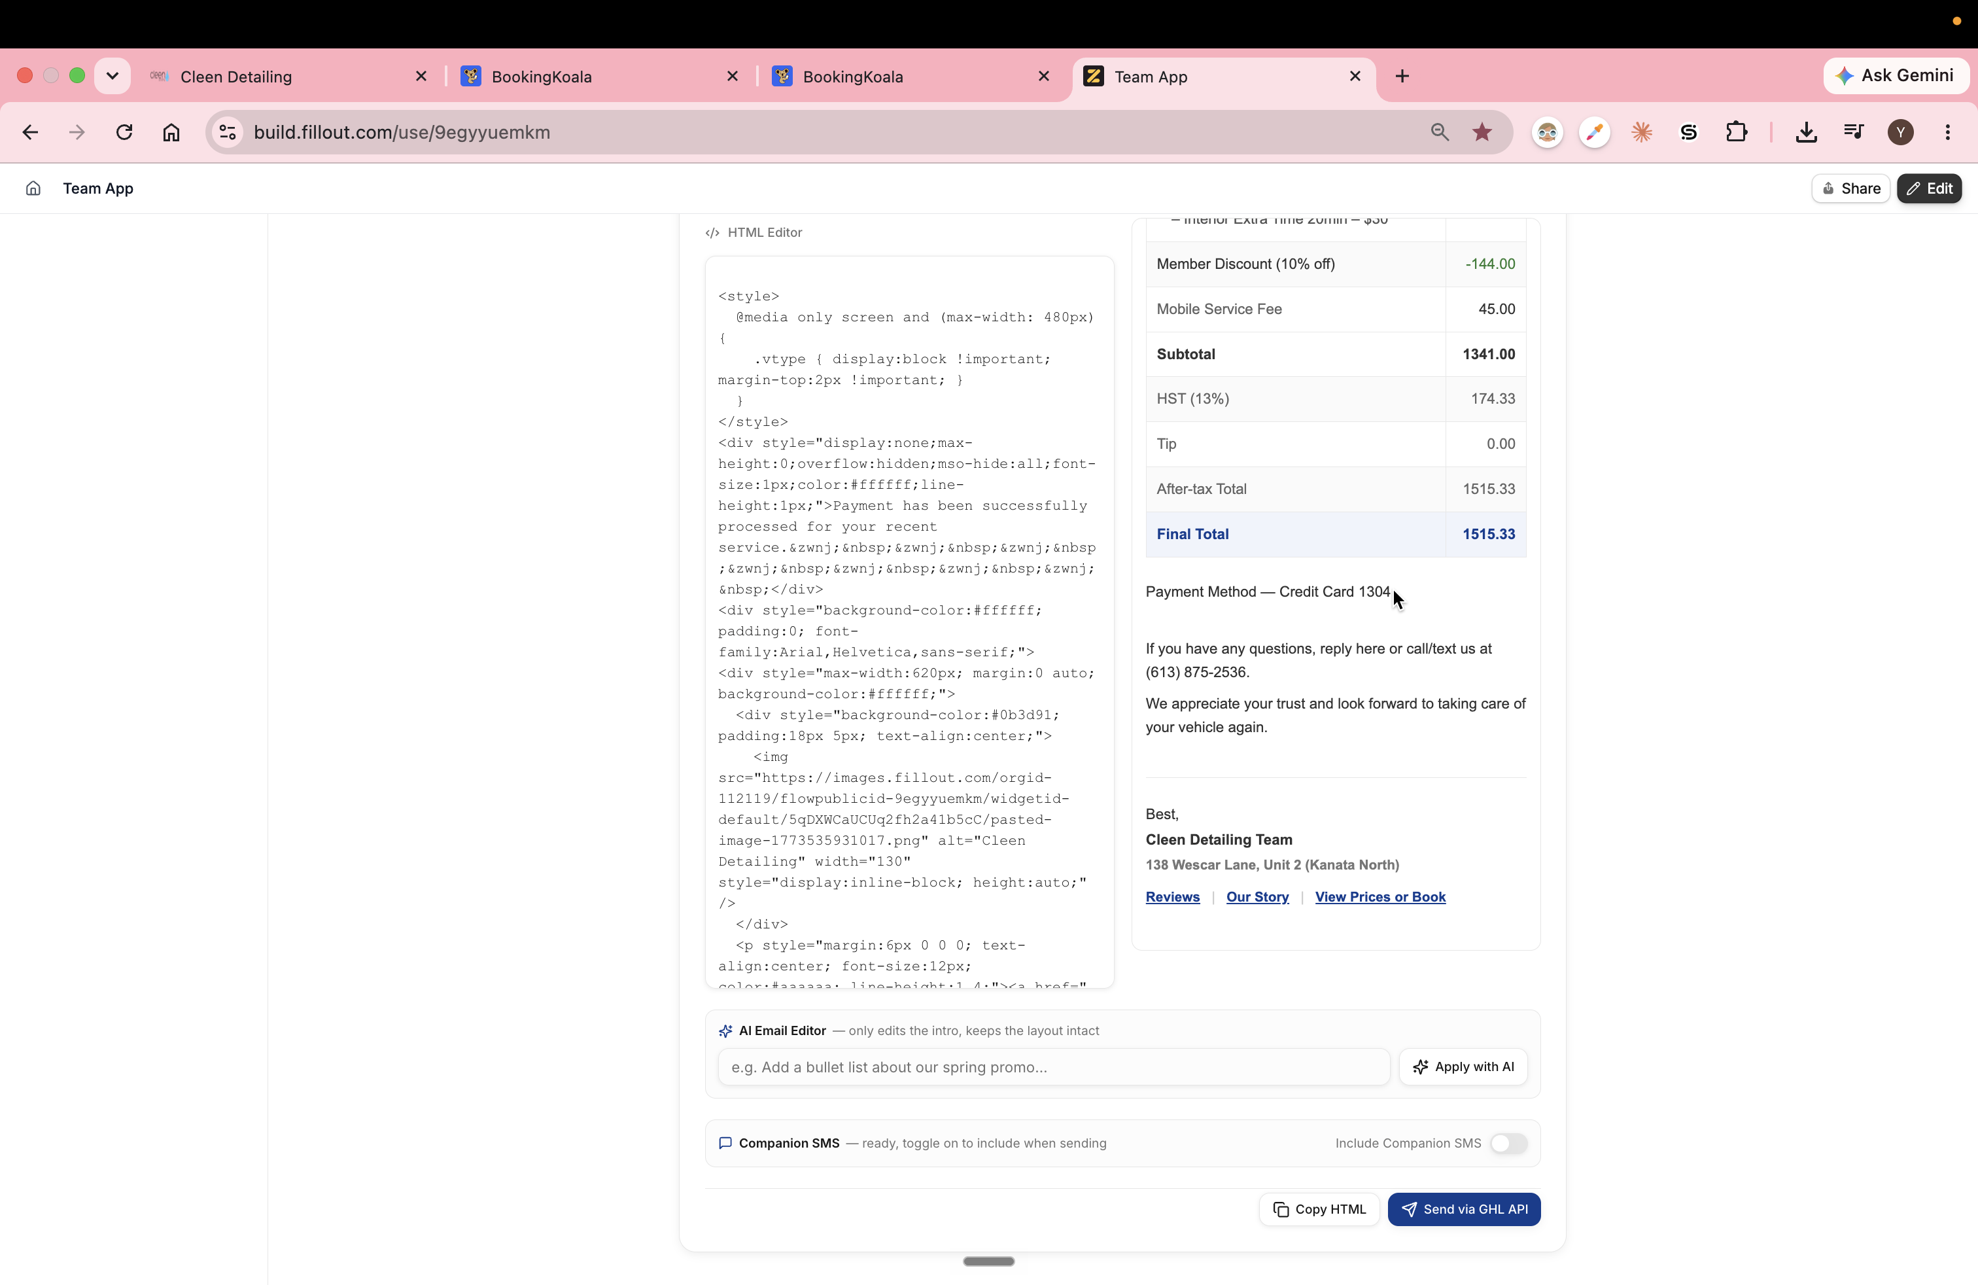Click the Share button
This screenshot has height=1285, width=1978.
point(1851,188)
